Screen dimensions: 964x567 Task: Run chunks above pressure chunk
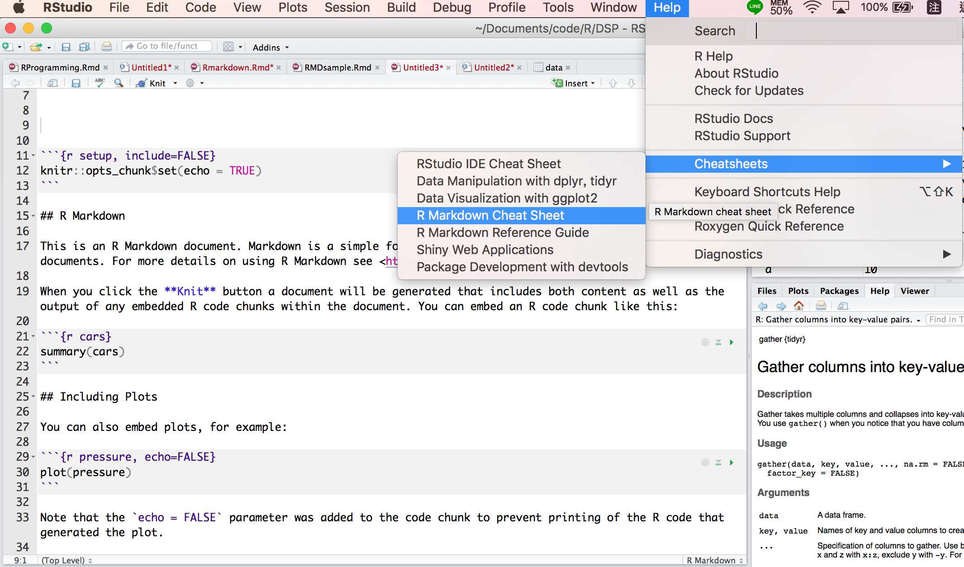718,463
